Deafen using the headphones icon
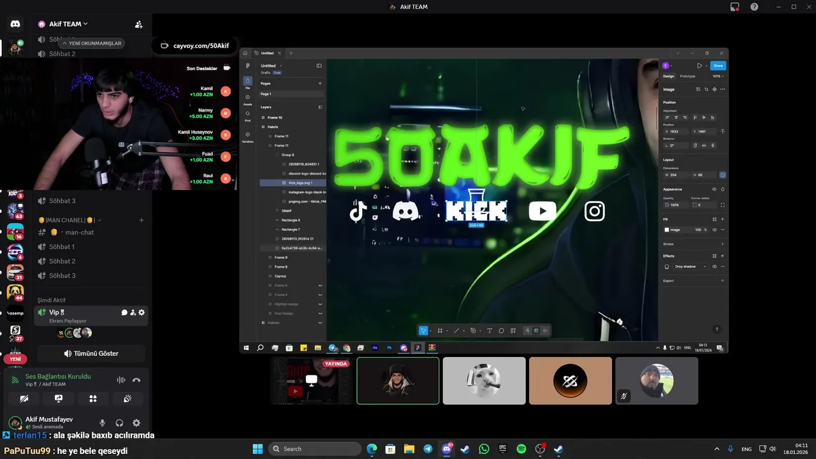Viewport: 816px width, 459px height. tap(119, 423)
